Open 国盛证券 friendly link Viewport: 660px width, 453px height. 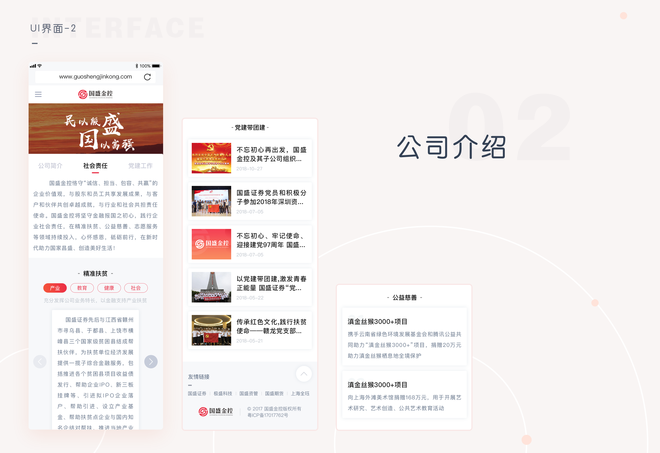tap(197, 393)
